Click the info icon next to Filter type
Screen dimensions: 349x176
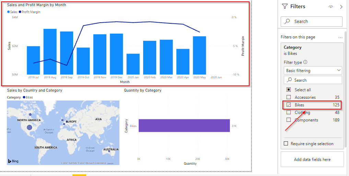point(305,62)
